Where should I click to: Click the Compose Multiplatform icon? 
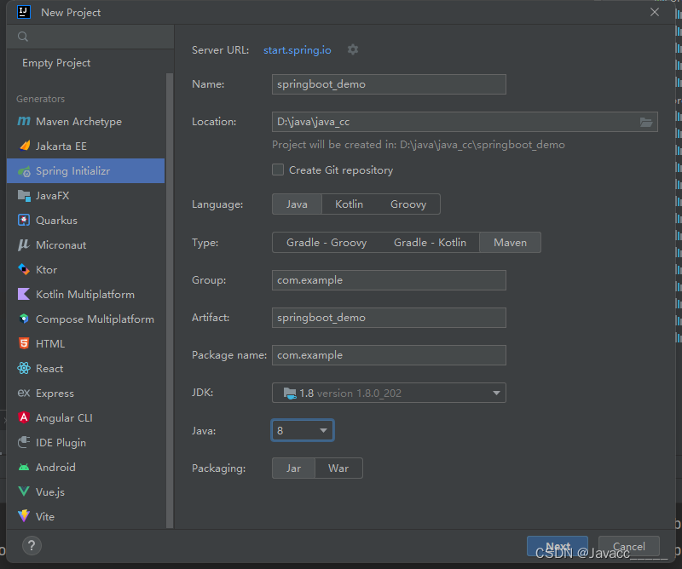point(24,319)
